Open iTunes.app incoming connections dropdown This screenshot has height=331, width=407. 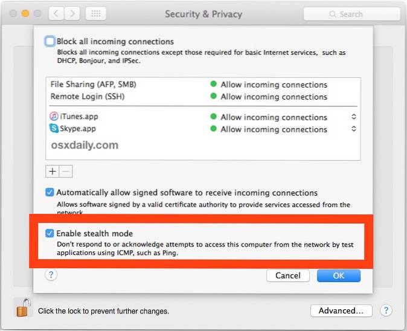pyautogui.click(x=354, y=117)
